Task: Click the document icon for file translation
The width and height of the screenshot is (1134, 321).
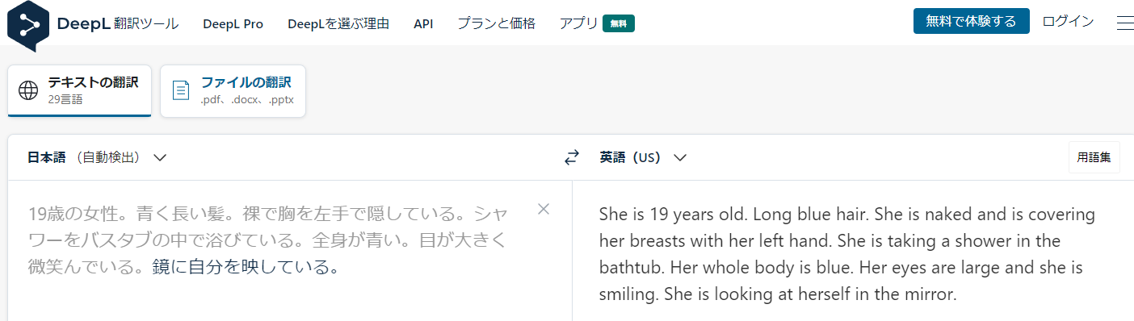Action: pyautogui.click(x=181, y=90)
